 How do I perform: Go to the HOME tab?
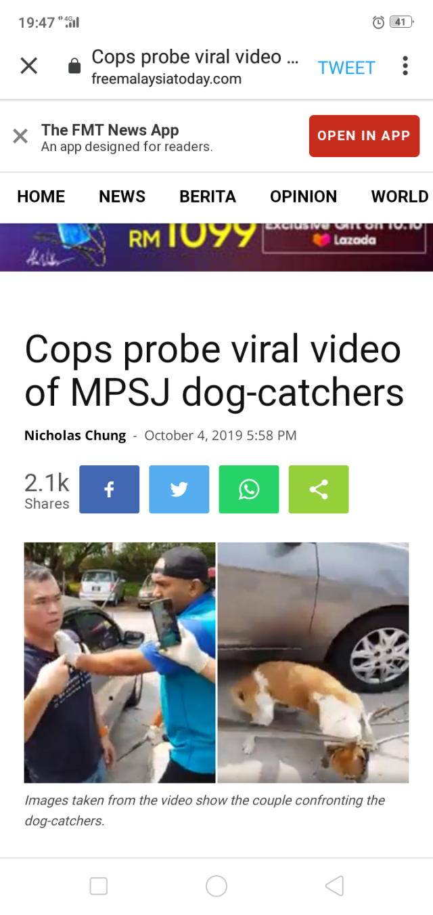pyautogui.click(x=41, y=196)
